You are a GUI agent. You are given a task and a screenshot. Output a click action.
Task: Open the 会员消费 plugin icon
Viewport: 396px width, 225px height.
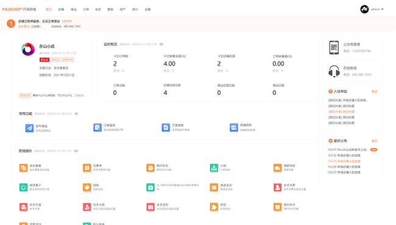point(277,187)
